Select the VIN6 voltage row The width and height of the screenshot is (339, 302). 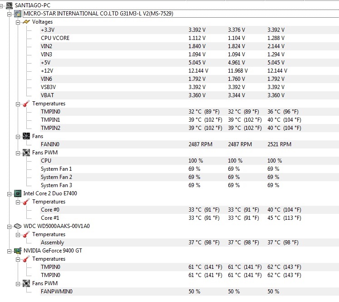pos(189,79)
